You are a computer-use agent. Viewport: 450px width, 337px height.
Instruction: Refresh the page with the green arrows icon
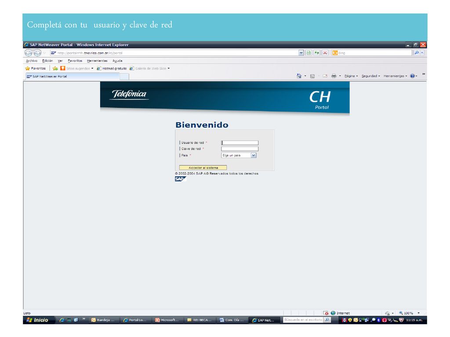pyautogui.click(x=316, y=53)
